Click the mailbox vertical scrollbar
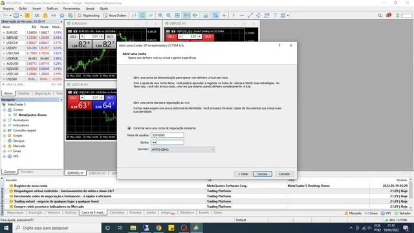The width and height of the screenshot is (414, 233). click(411, 194)
